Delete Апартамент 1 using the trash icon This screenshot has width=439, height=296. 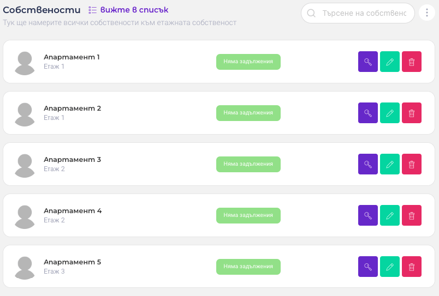pyautogui.click(x=412, y=62)
